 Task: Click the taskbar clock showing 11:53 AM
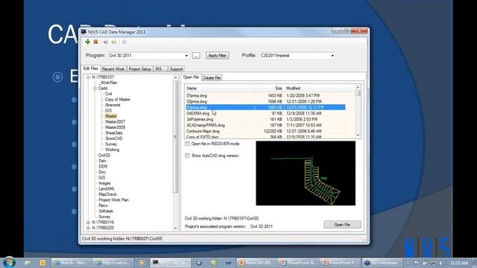click(x=459, y=263)
